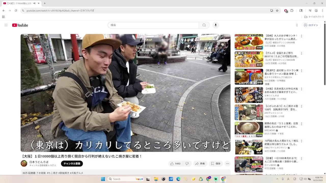326x183 pixels.
Task: Reload the page with refresh icon
Action: tap(16, 10)
